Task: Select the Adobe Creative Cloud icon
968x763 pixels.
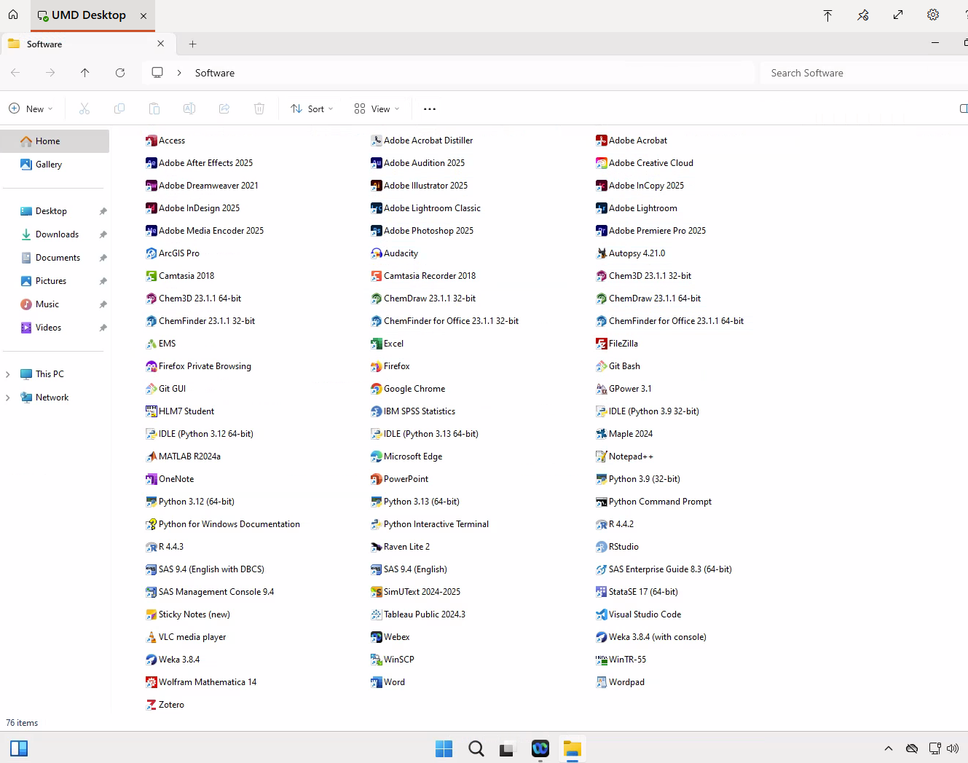Action: 645,163
